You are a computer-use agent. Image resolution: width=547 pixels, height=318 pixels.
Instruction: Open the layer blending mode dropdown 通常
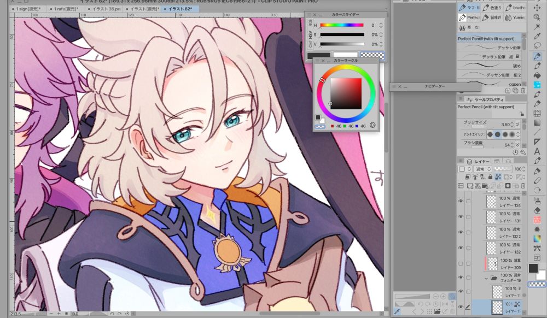click(x=484, y=169)
